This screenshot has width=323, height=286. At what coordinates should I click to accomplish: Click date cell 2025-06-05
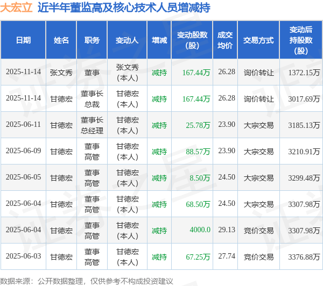23,177
